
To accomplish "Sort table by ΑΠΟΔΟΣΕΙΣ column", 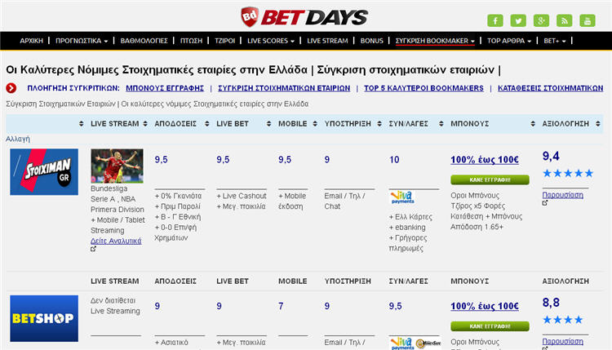I will point(182,124).
